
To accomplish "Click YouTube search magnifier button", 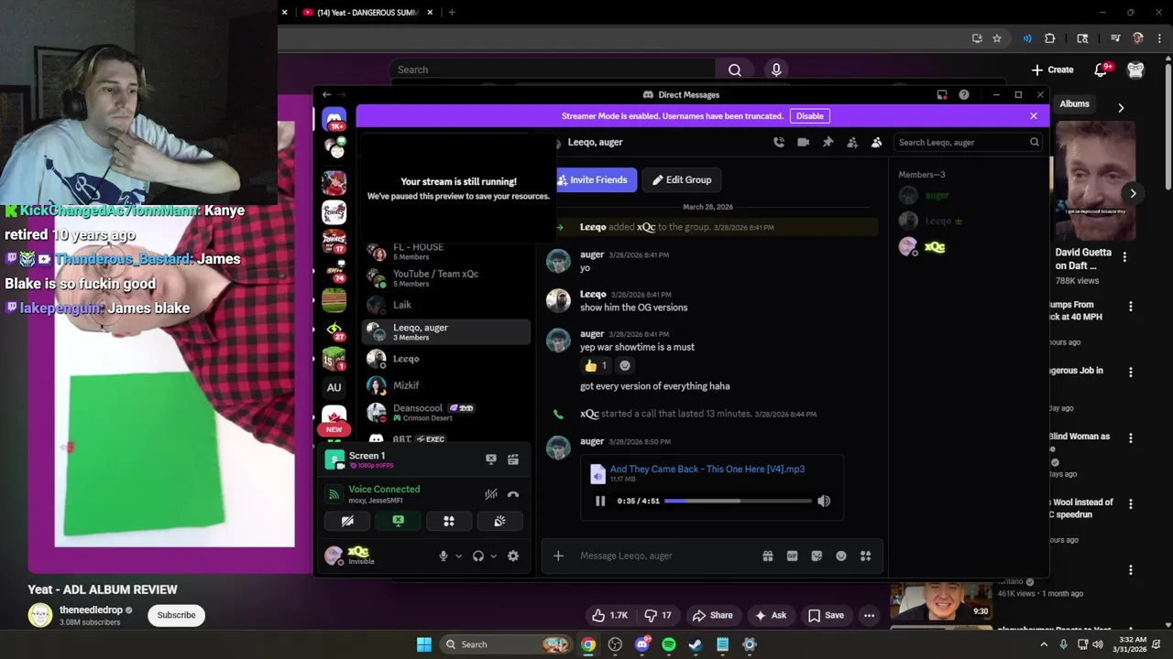I will click(x=735, y=70).
